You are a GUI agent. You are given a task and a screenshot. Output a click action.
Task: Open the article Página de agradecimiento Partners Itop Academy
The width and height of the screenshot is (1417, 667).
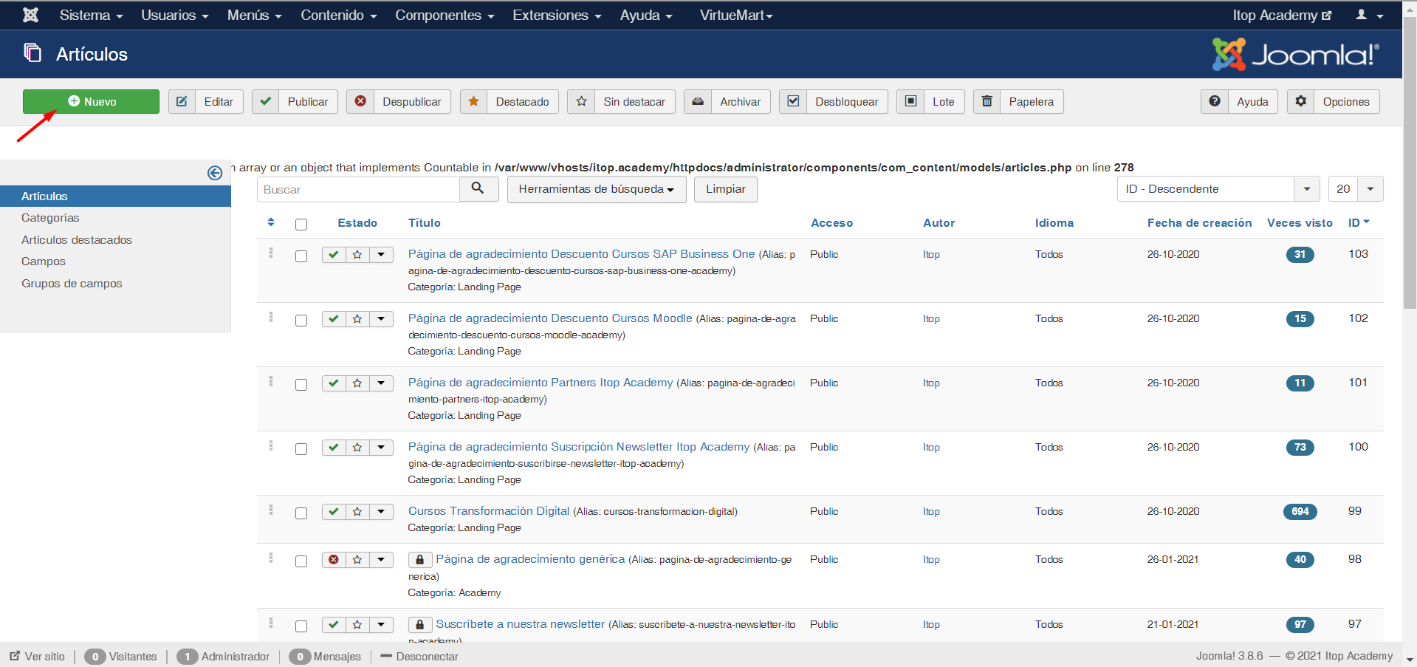point(541,383)
